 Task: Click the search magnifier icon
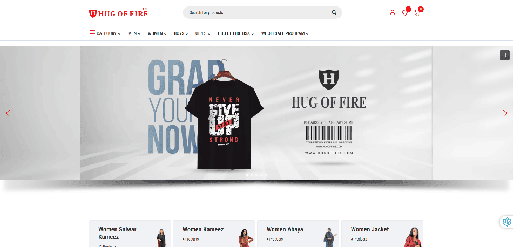334,13
